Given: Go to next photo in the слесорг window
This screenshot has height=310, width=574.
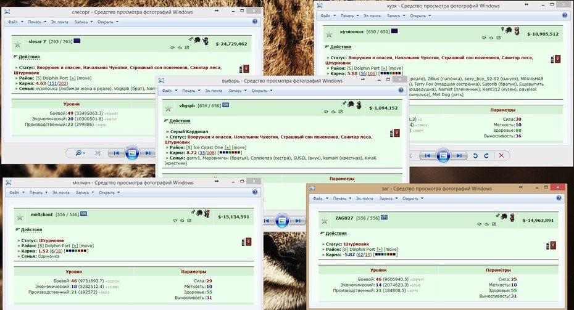Looking at the screenshot, I should 148,153.
